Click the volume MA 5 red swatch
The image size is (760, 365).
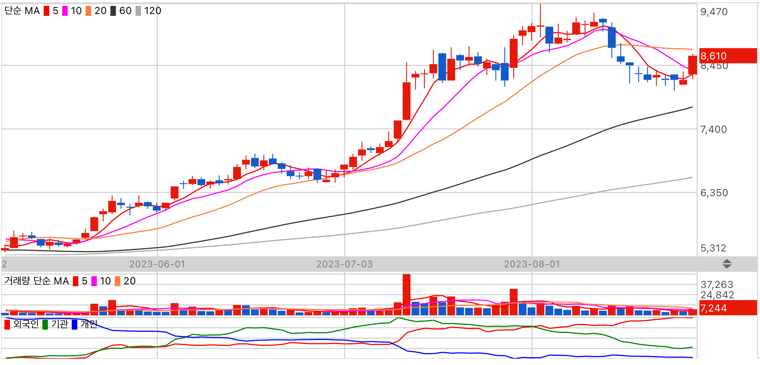click(x=76, y=281)
